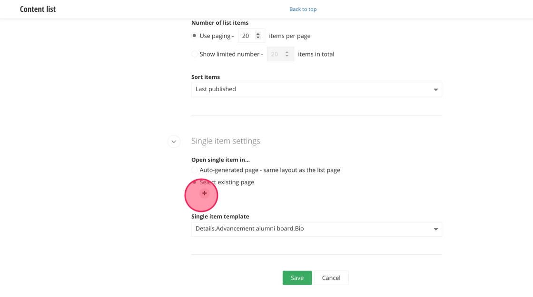Cancel the content list changes

pos(331,278)
